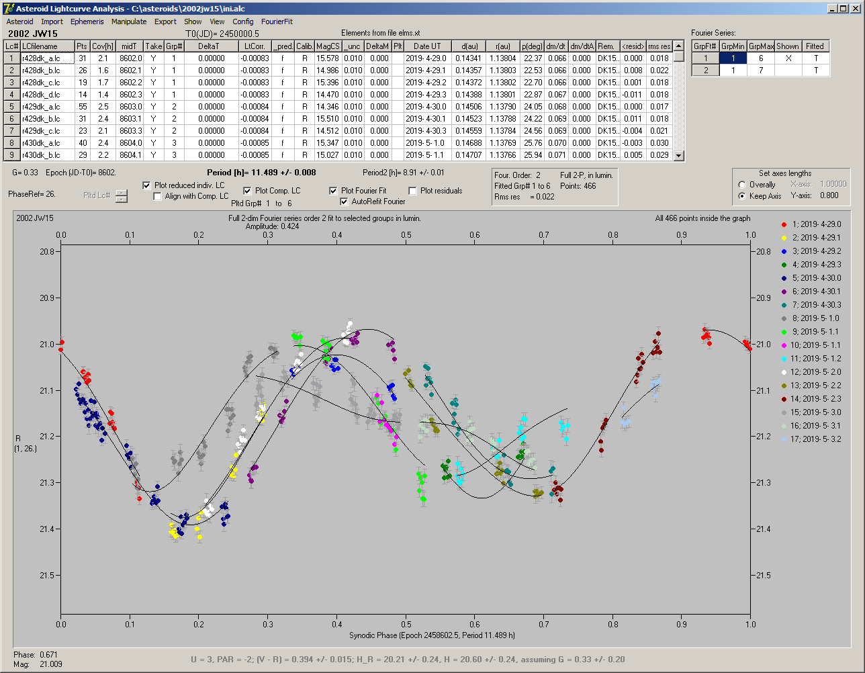Open the View menu
Viewport: 865px width, 673px height.
coord(217,21)
